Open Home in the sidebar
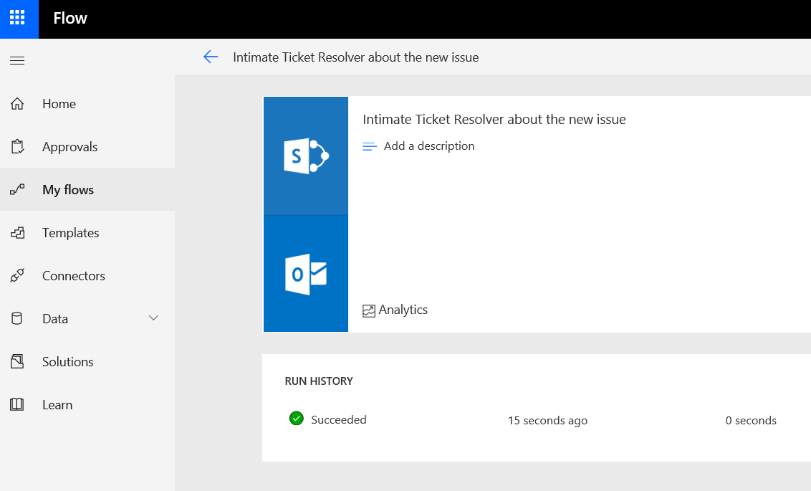The image size is (811, 491). point(87,104)
